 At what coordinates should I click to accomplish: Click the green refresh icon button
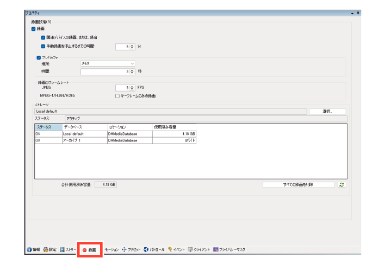tap(341, 185)
